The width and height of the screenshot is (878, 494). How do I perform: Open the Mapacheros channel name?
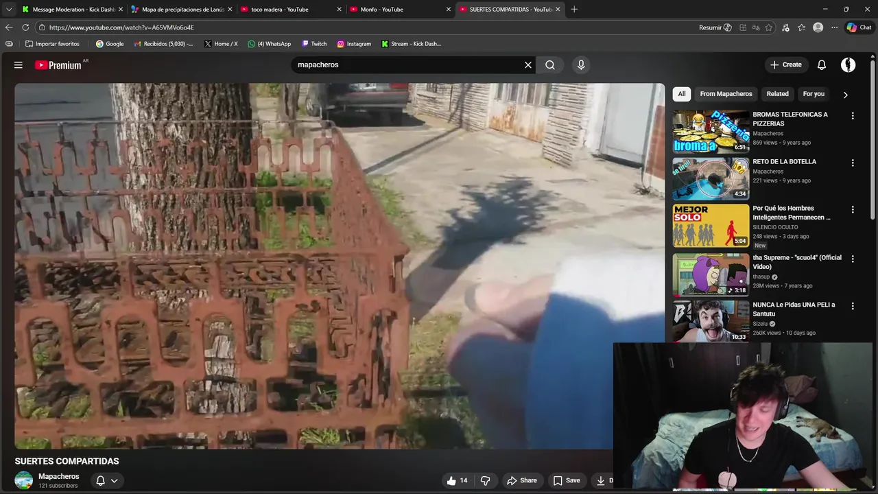(x=59, y=476)
